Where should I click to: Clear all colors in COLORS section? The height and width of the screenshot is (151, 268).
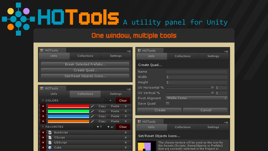click(123, 100)
